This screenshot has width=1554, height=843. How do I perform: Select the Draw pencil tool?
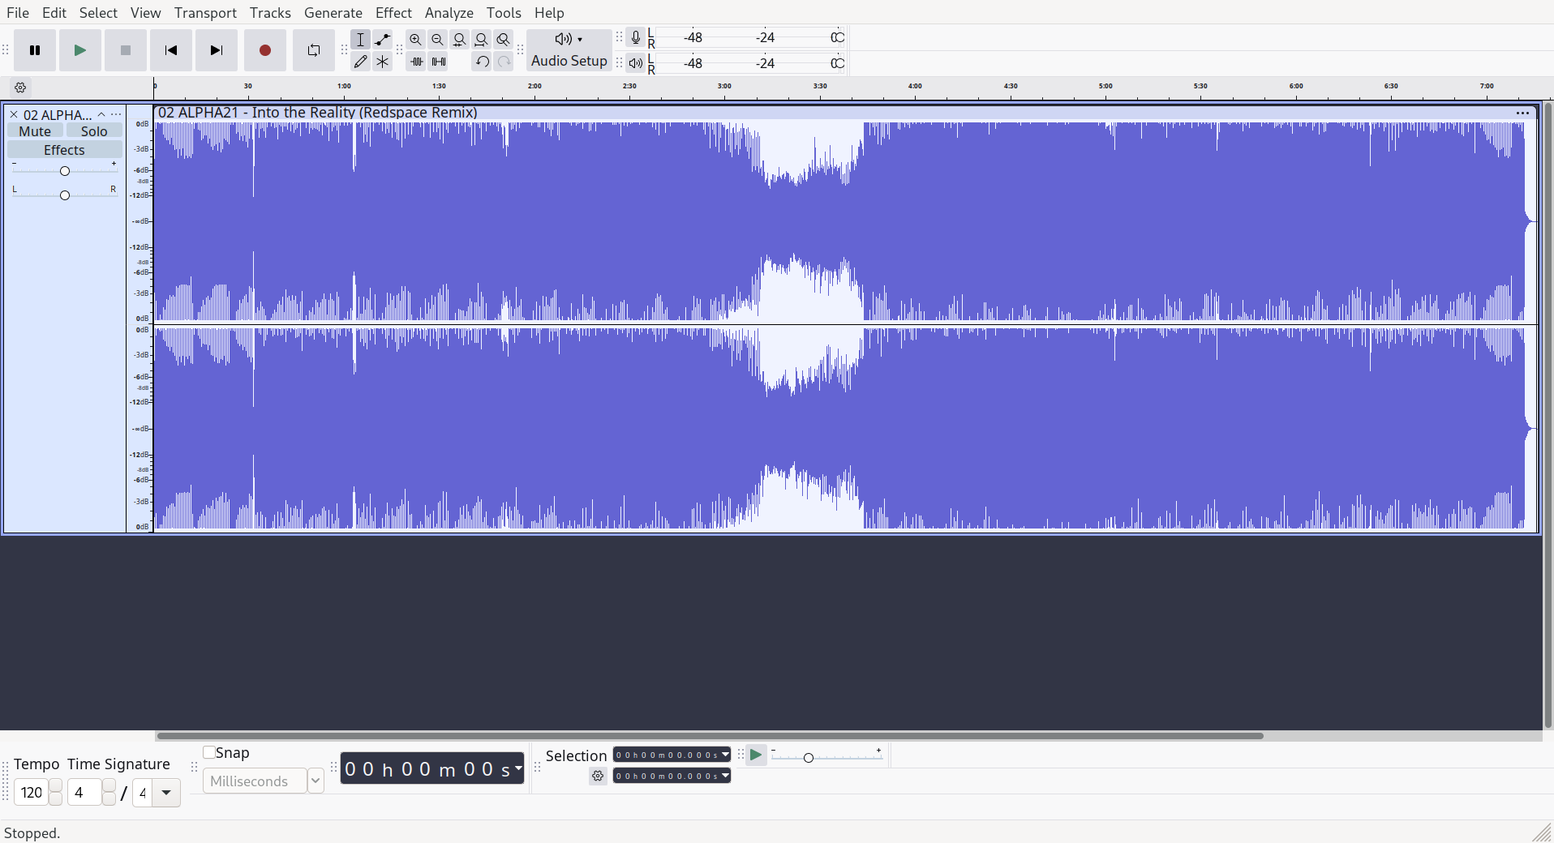[x=361, y=61]
